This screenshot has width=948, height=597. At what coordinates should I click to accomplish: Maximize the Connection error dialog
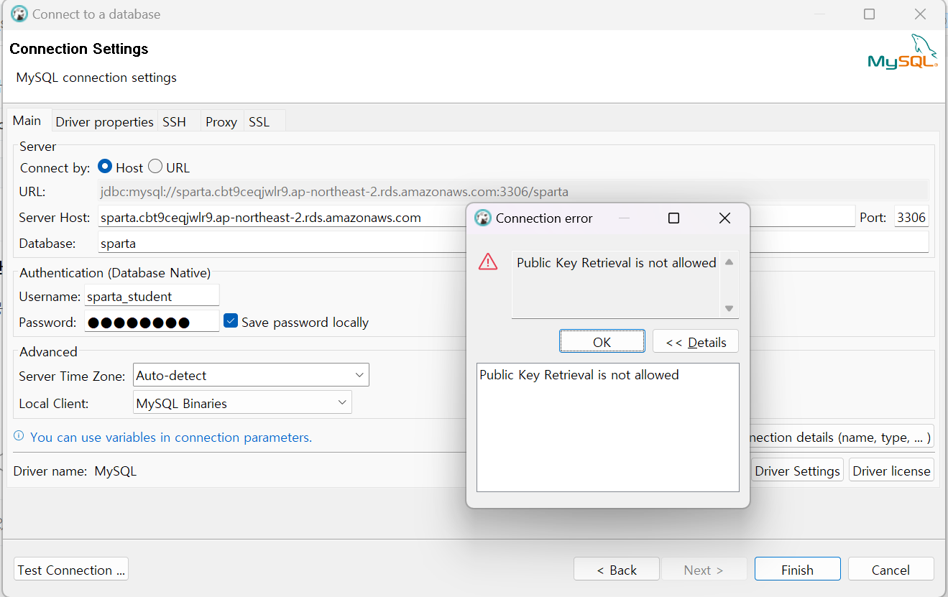(673, 218)
